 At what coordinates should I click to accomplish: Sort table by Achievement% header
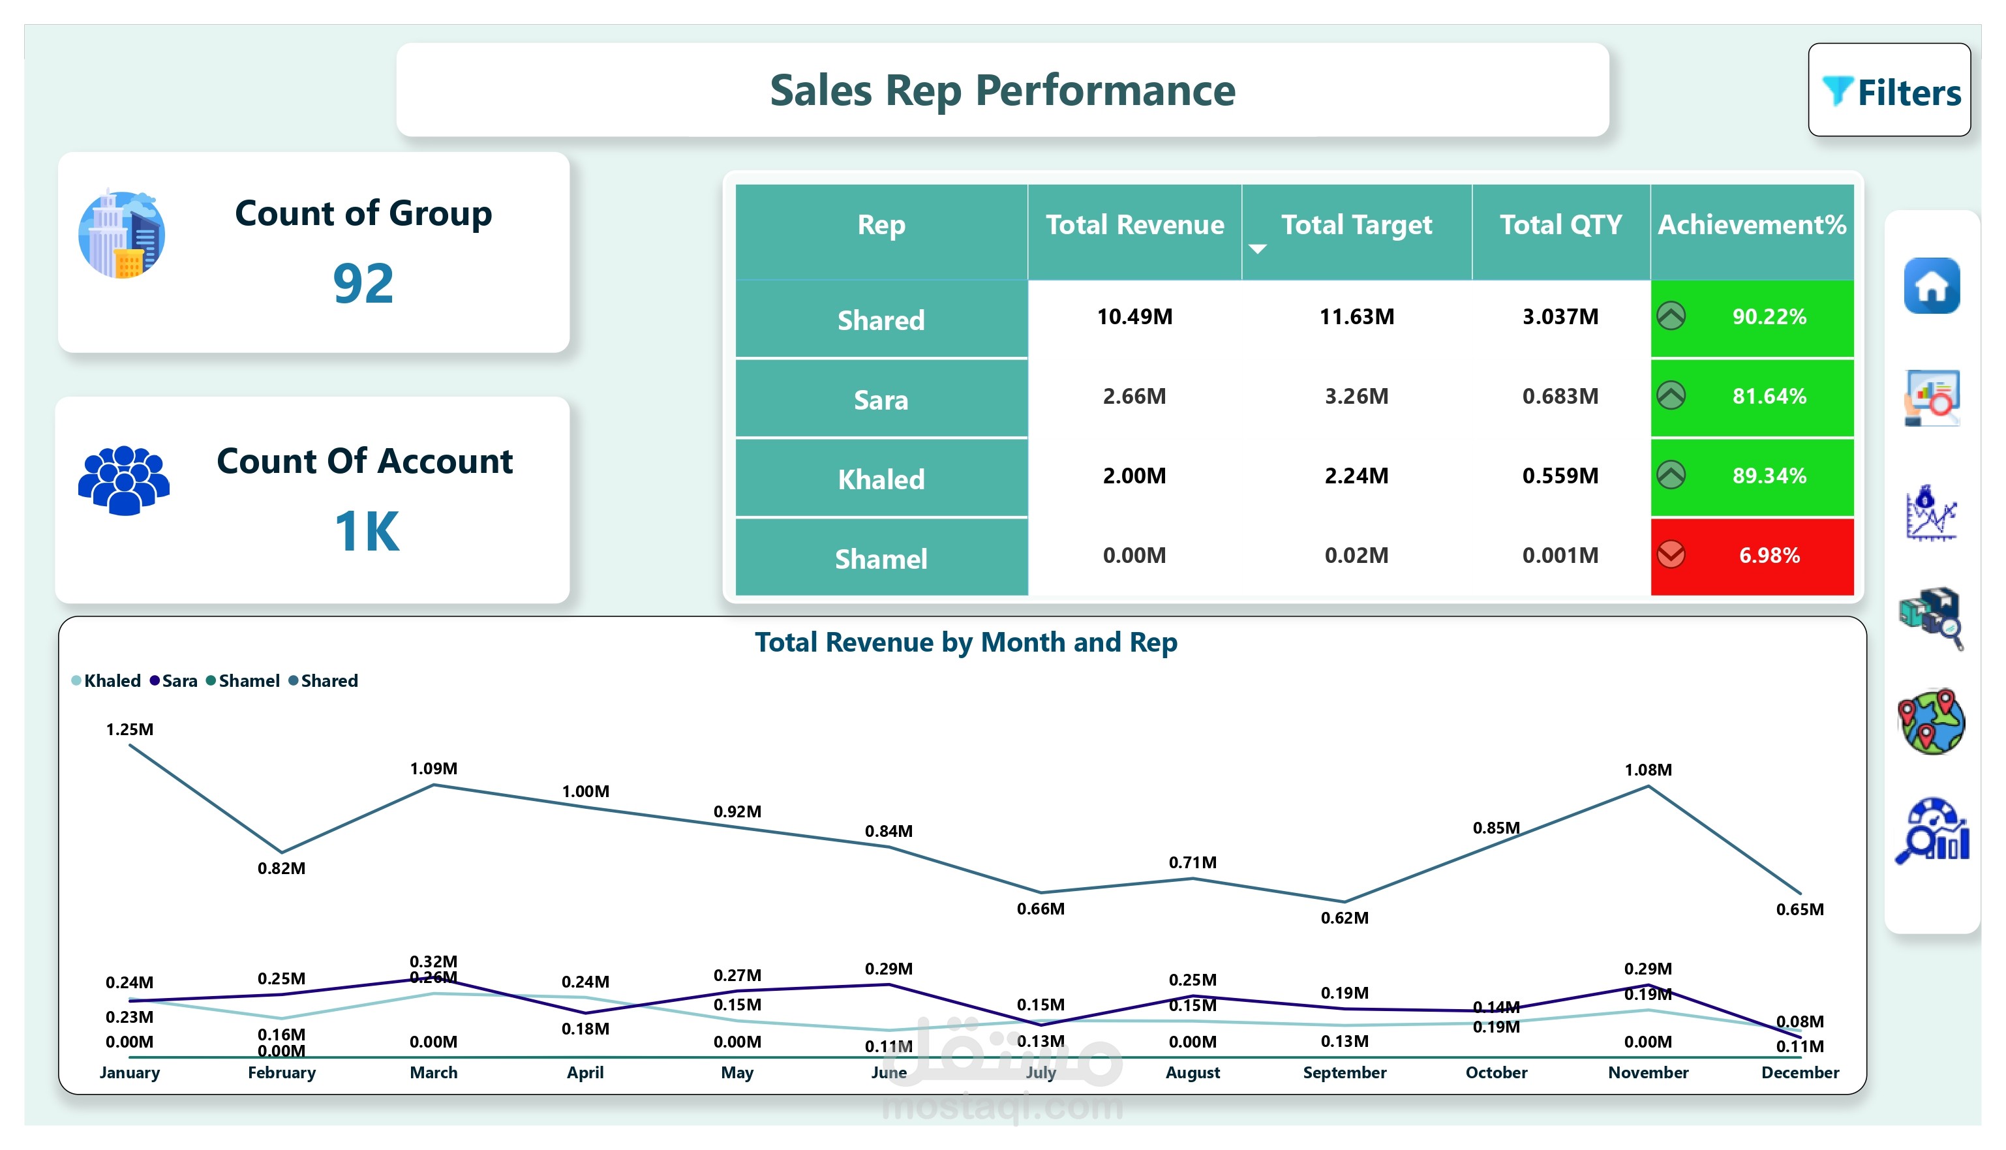(1752, 225)
